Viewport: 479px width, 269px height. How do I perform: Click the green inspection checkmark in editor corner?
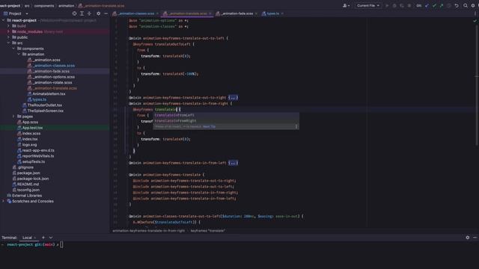point(475,21)
